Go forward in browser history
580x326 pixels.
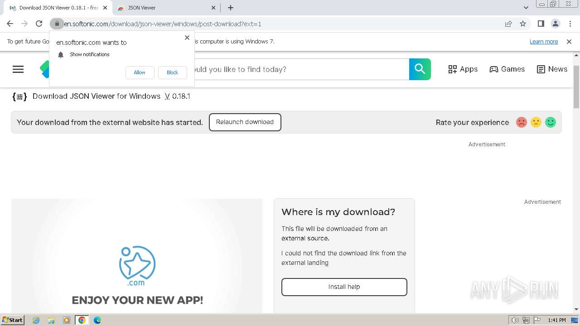(24, 24)
